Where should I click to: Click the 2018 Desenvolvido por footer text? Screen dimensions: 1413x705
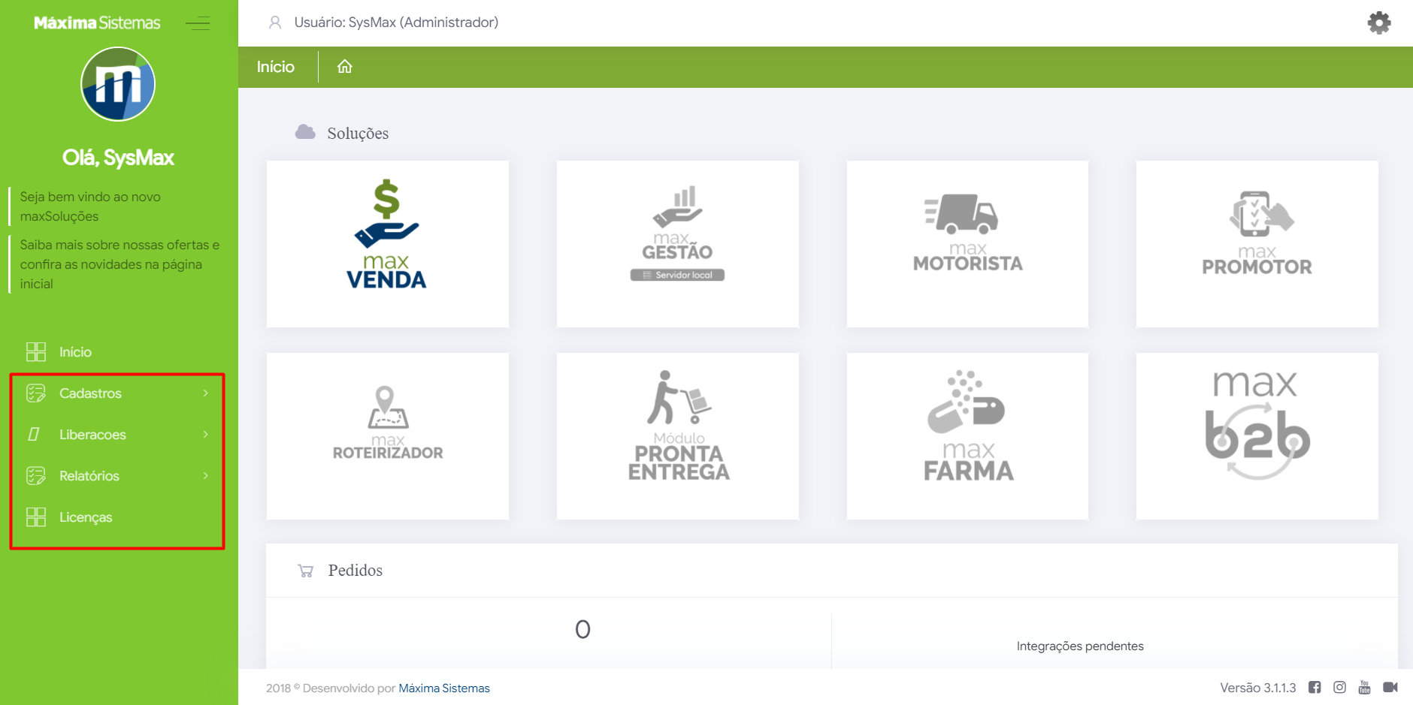pyautogui.click(x=331, y=688)
